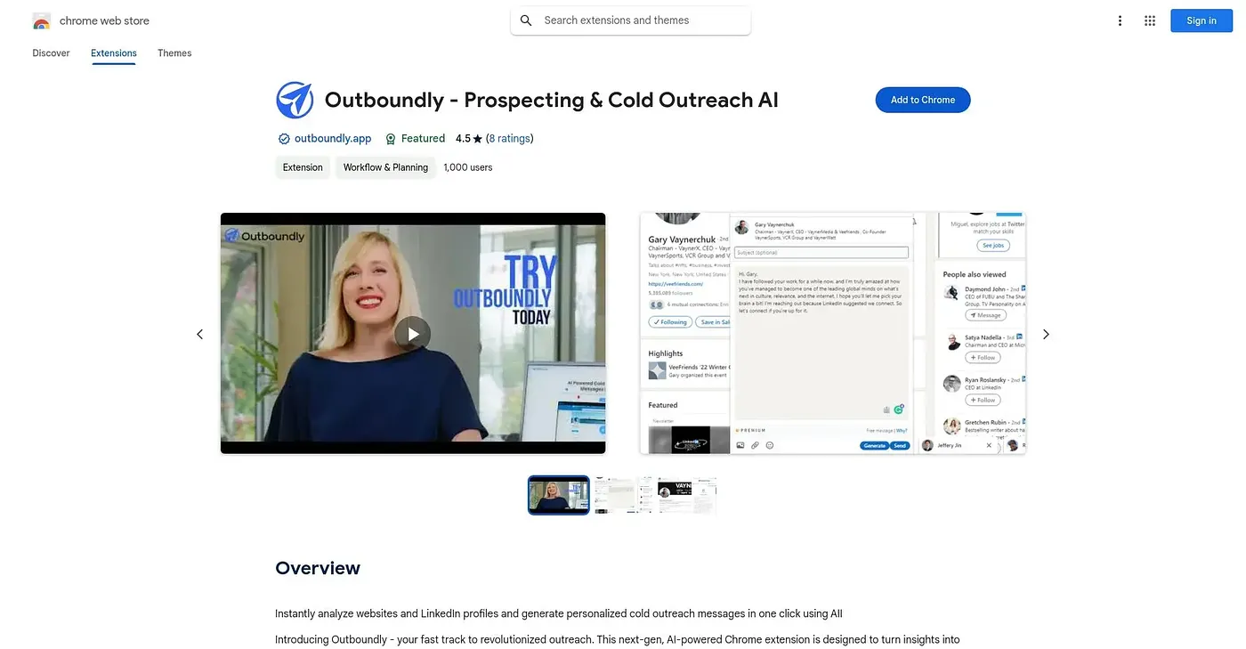
Task: Open the Google apps grid
Action: click(1150, 20)
